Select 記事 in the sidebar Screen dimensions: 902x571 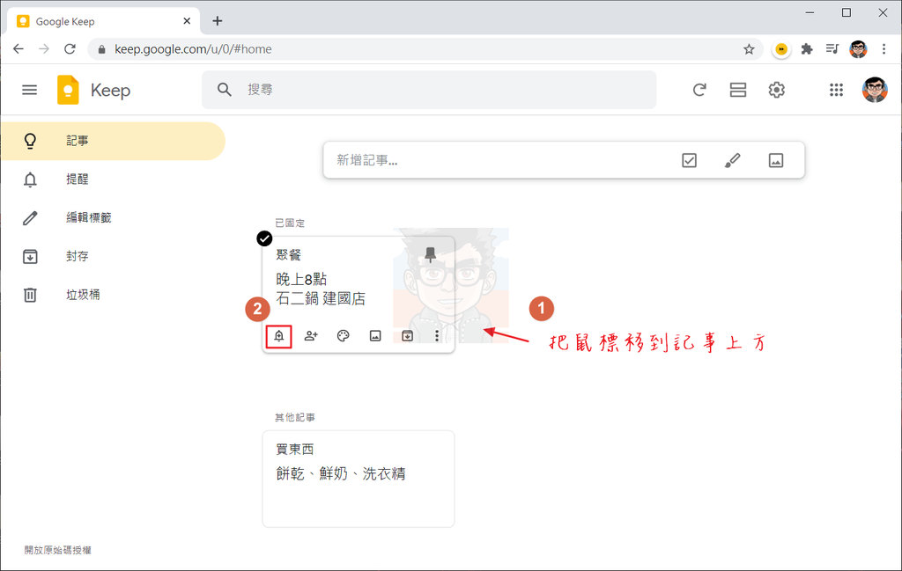point(113,141)
